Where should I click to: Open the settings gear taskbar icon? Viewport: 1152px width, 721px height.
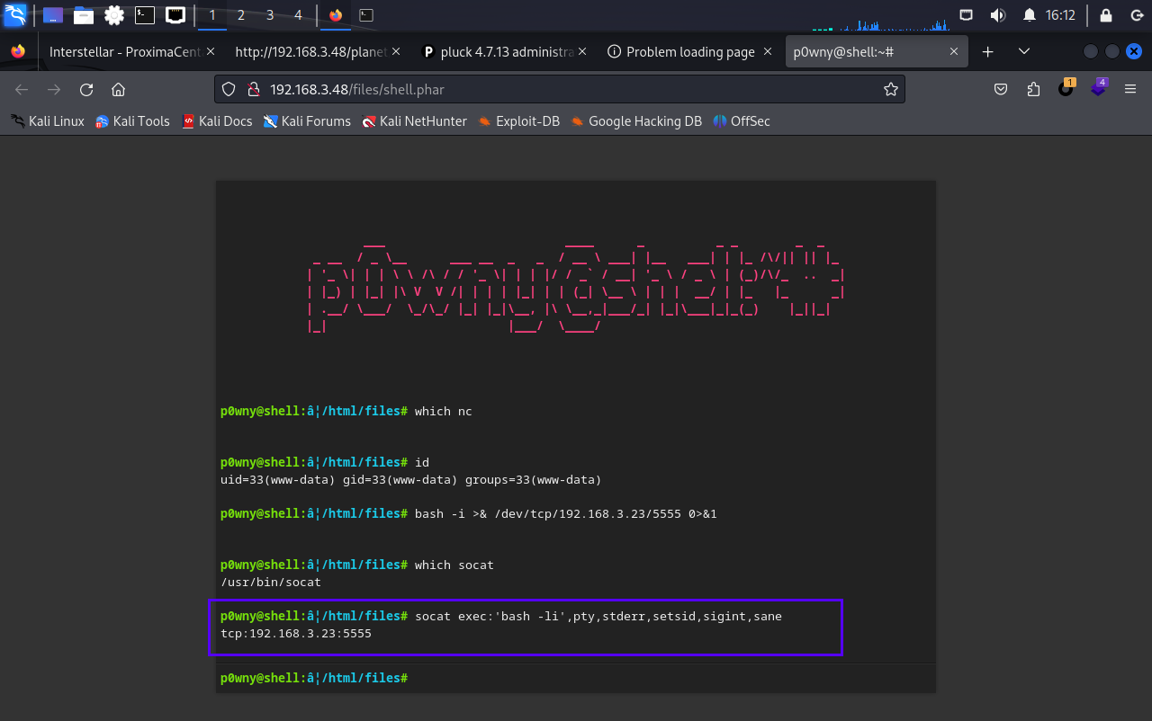pyautogui.click(x=114, y=15)
